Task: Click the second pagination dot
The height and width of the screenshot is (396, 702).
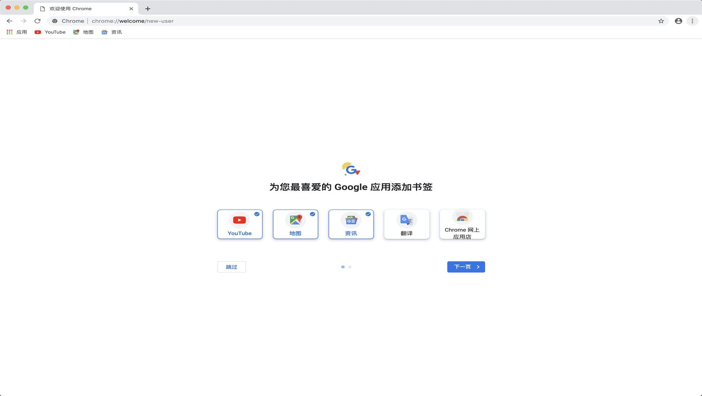Action: pos(350,267)
